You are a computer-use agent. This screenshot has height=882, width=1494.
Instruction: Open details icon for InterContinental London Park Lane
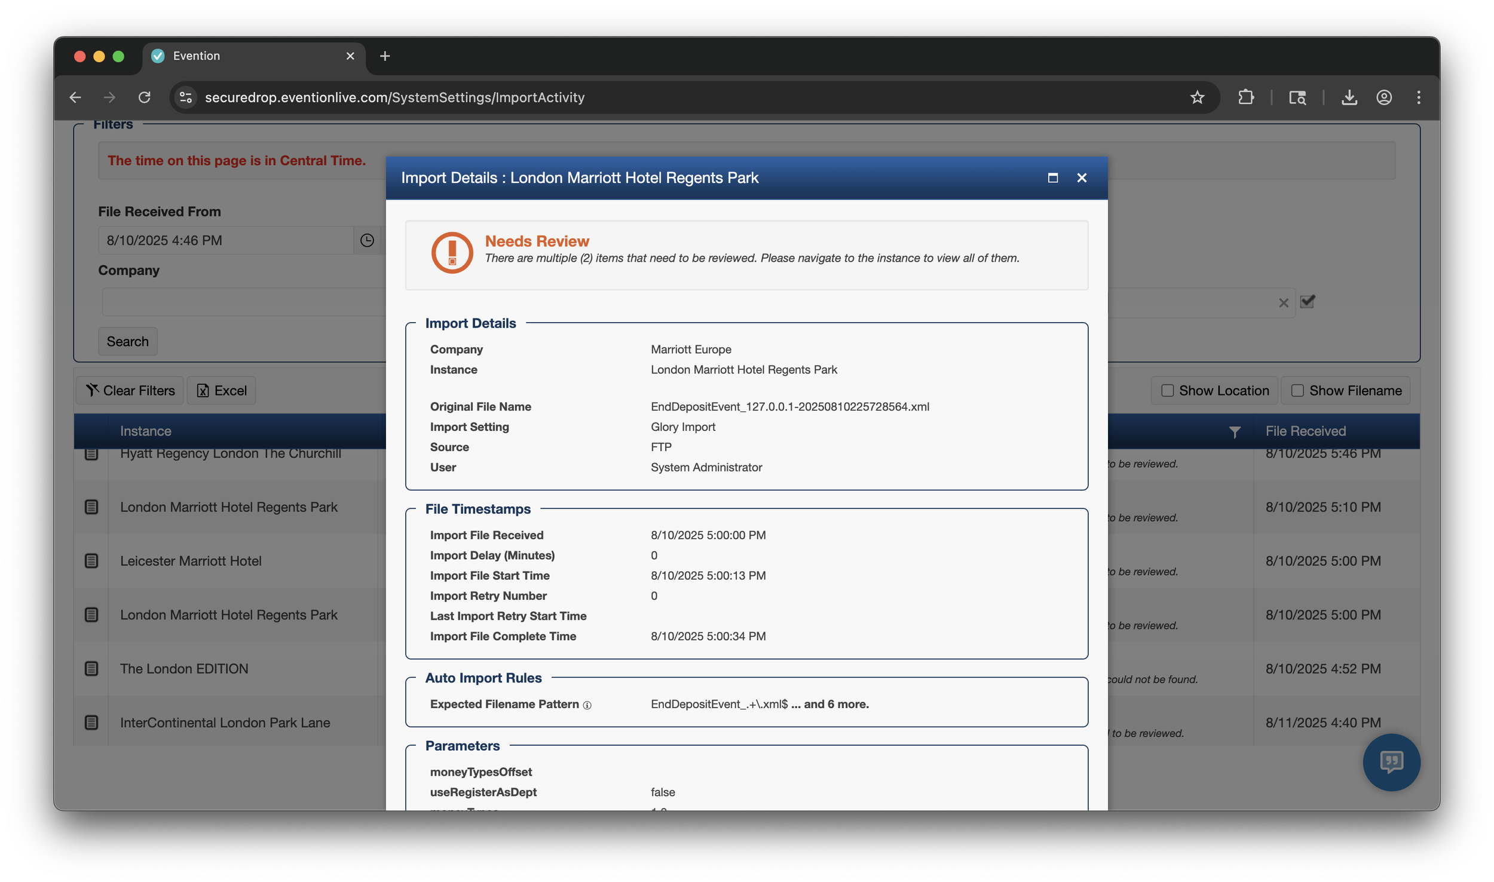(x=91, y=722)
